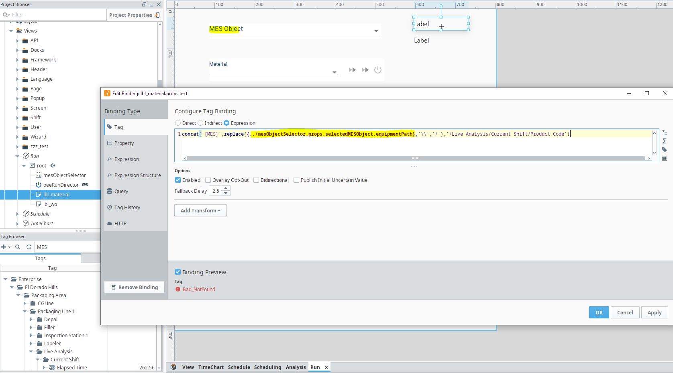This screenshot has height=373, width=673.
Task: Toggle the Bidirectional checkbox
Action: tap(256, 180)
